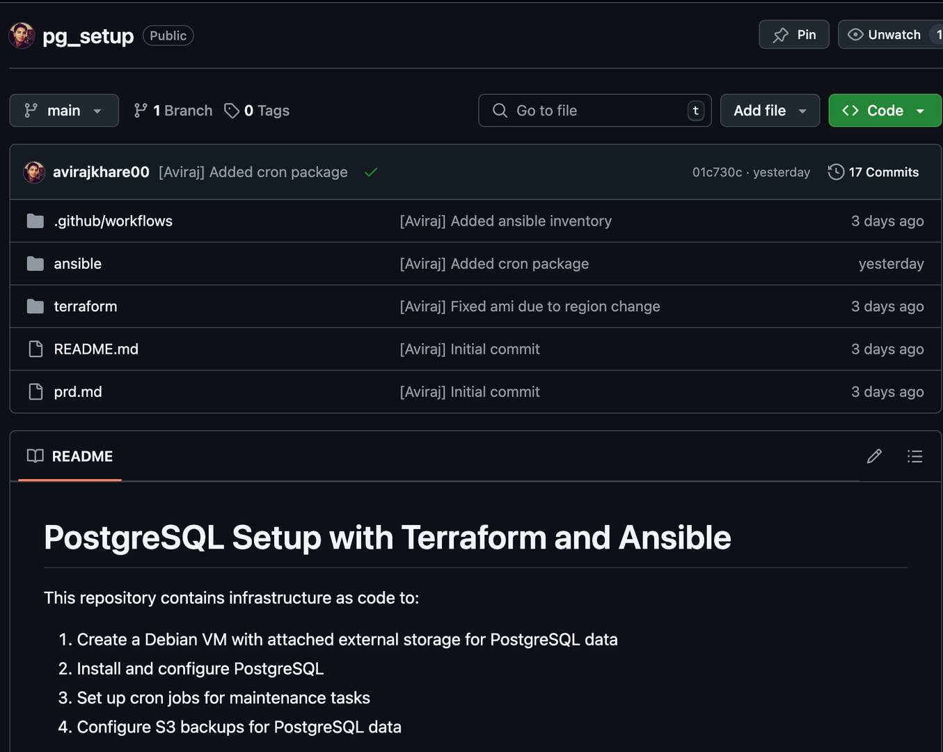The height and width of the screenshot is (752, 943).
Task: Click the caret arrow on the Add file button
Action: point(802,111)
